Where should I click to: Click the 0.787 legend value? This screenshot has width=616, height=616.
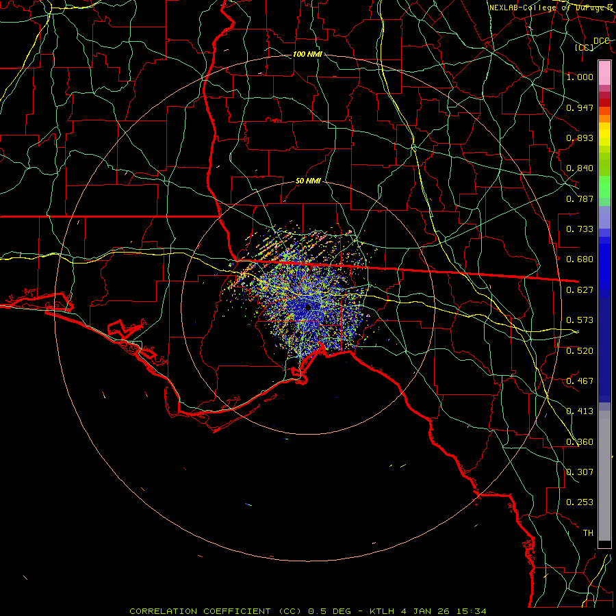click(x=580, y=198)
